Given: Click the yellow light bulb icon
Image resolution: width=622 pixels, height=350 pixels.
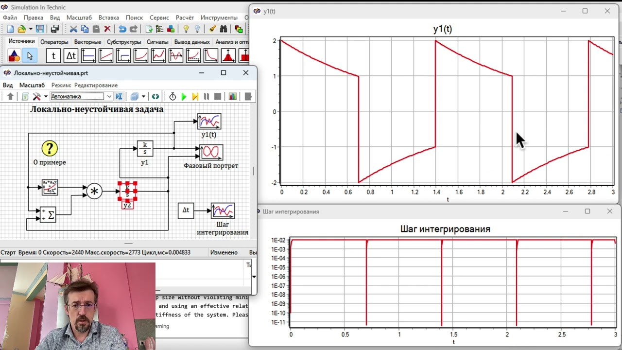Looking at the screenshot, I should 186,29.
